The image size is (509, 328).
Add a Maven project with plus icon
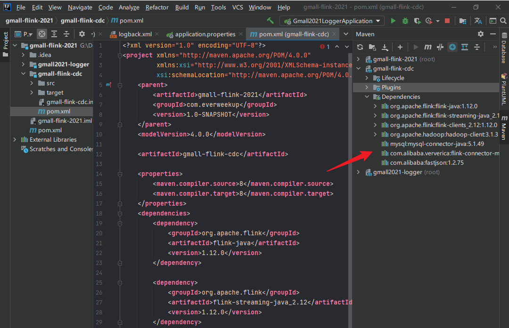400,47
